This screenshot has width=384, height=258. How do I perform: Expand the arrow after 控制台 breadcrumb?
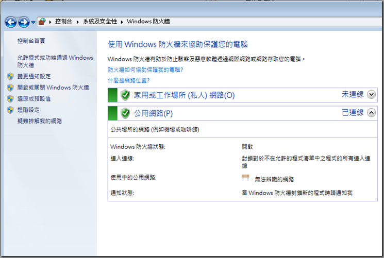(x=78, y=22)
